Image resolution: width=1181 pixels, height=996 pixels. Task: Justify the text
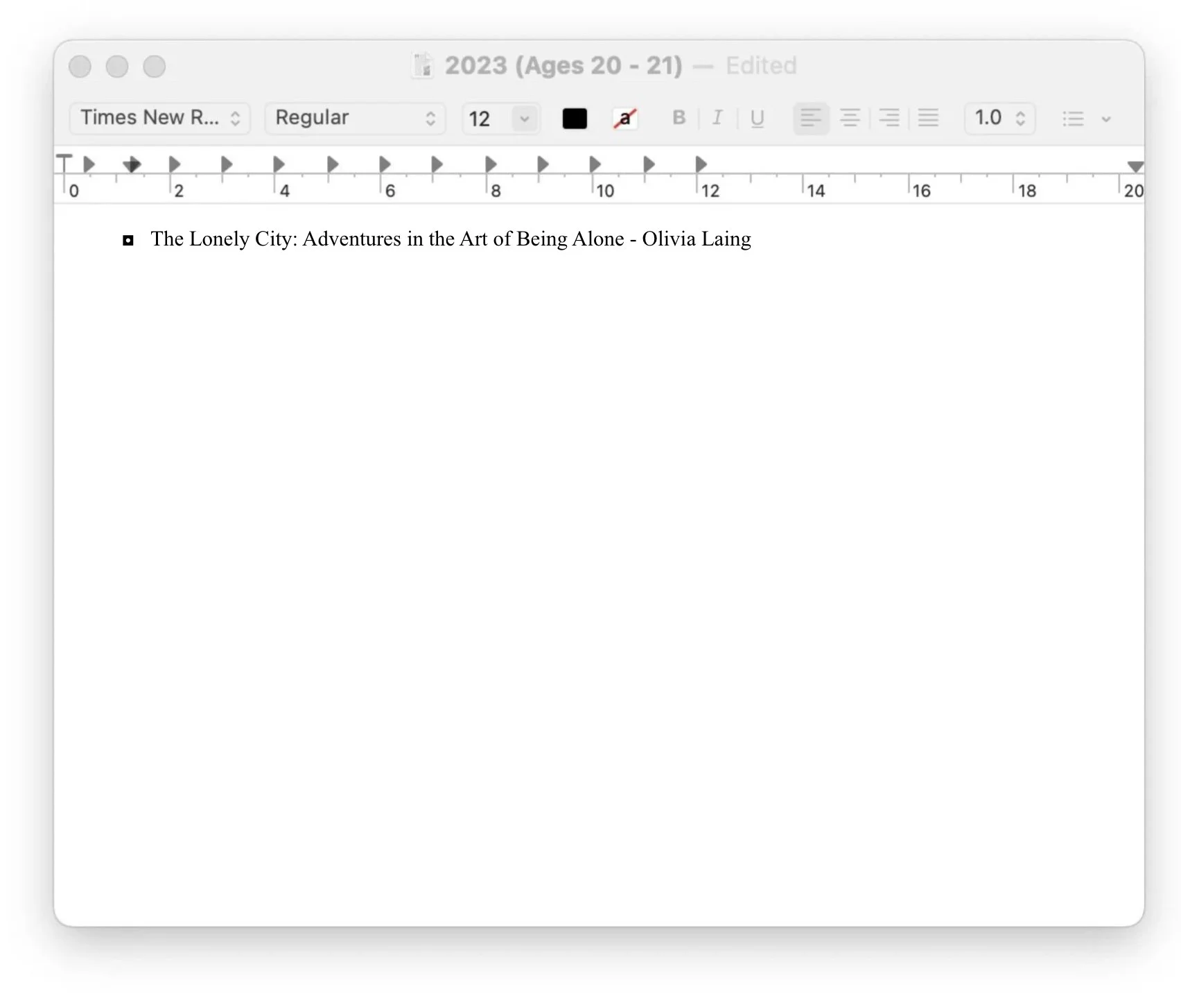pyautogui.click(x=928, y=118)
